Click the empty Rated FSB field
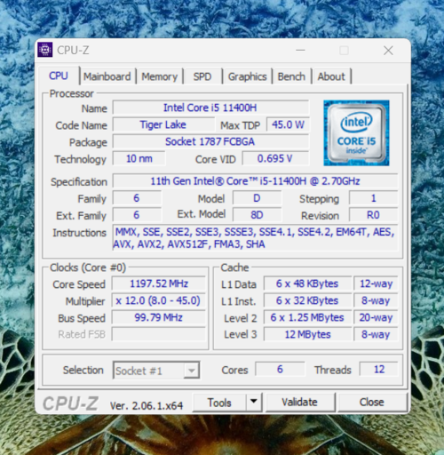 click(x=159, y=334)
